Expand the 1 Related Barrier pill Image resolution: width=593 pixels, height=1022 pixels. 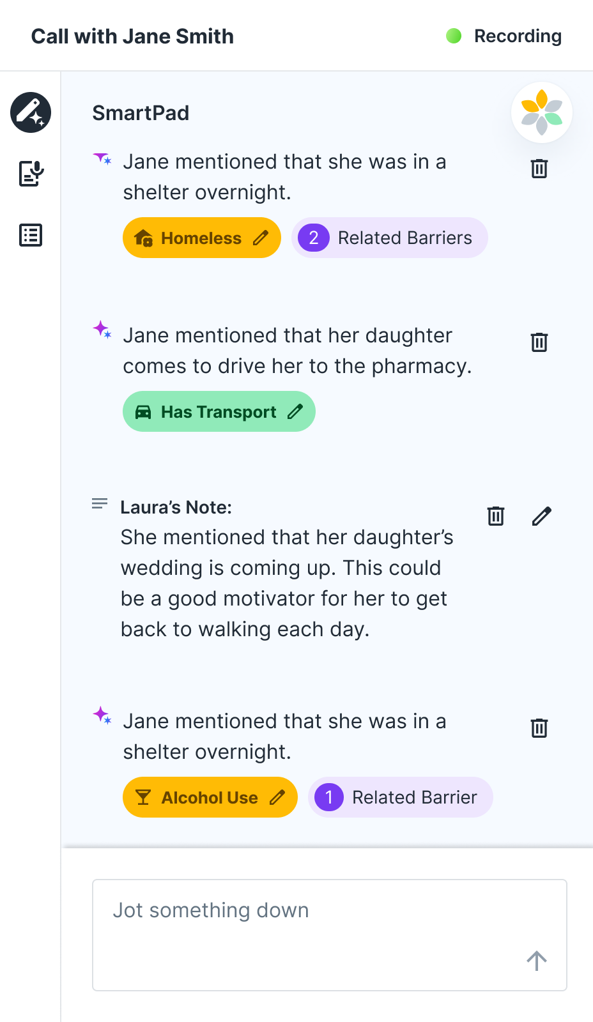(x=401, y=797)
